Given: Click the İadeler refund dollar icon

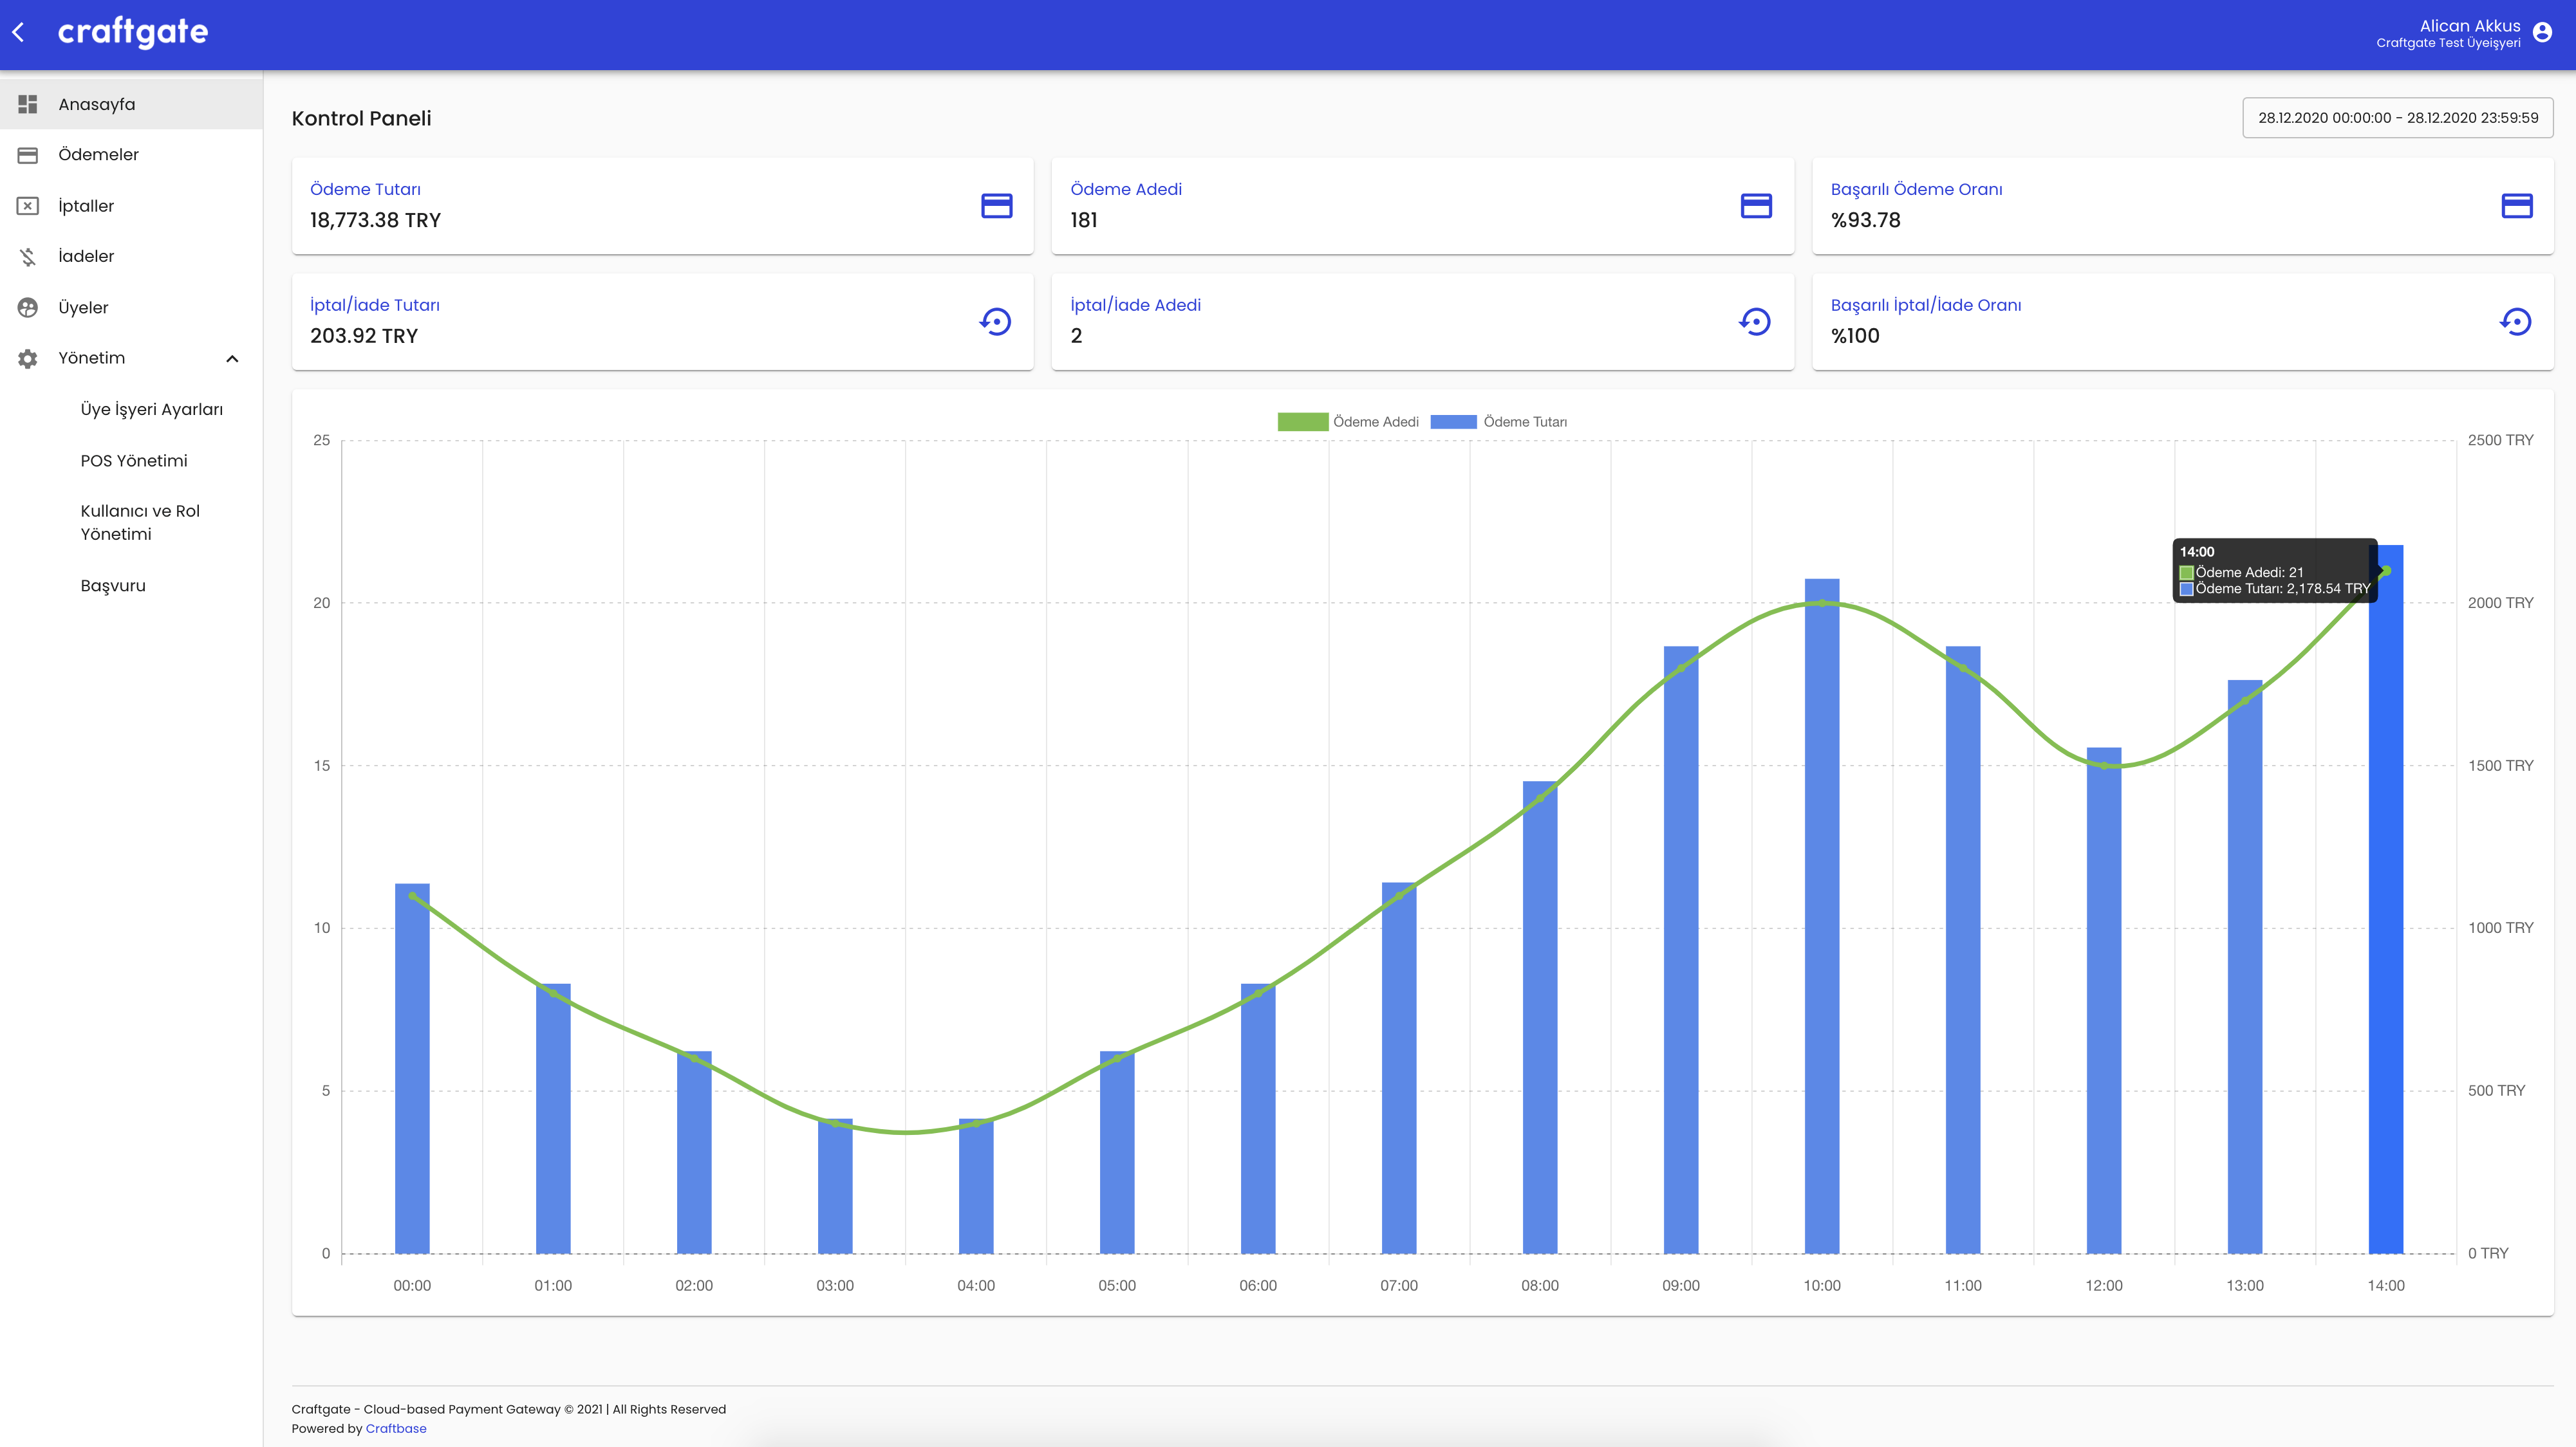Looking at the screenshot, I should tap(28, 257).
